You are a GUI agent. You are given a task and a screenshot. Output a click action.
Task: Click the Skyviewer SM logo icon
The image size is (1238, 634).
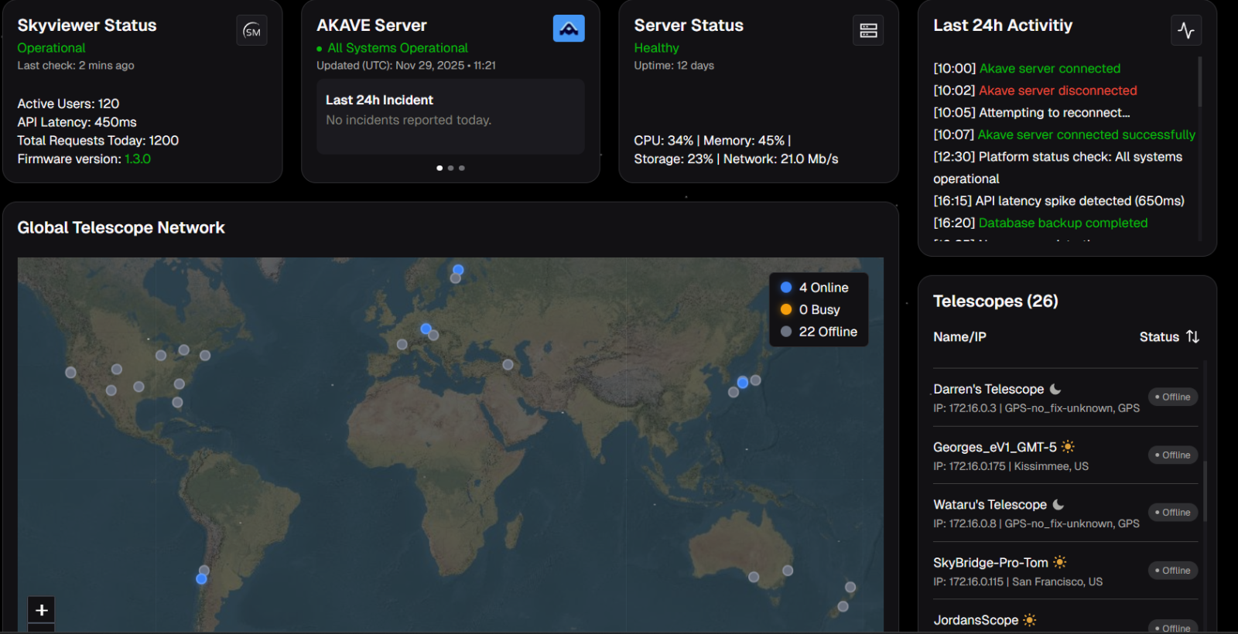tap(251, 31)
